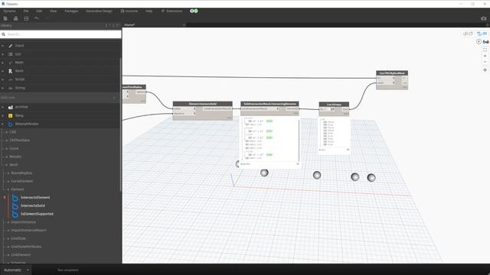Click the IntersectingElements node title on canvas

[x=269, y=104]
